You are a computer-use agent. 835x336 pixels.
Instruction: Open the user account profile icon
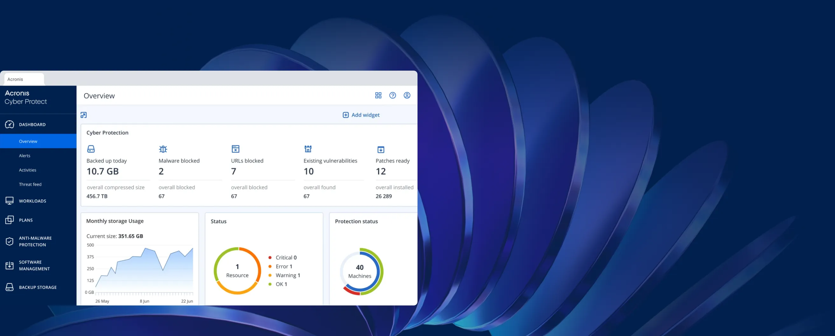pos(406,95)
